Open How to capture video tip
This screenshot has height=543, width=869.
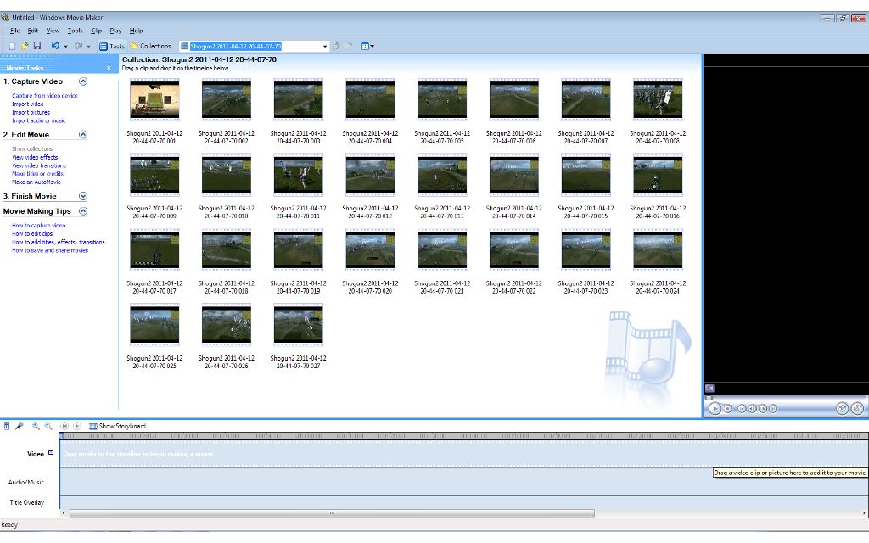(x=39, y=226)
